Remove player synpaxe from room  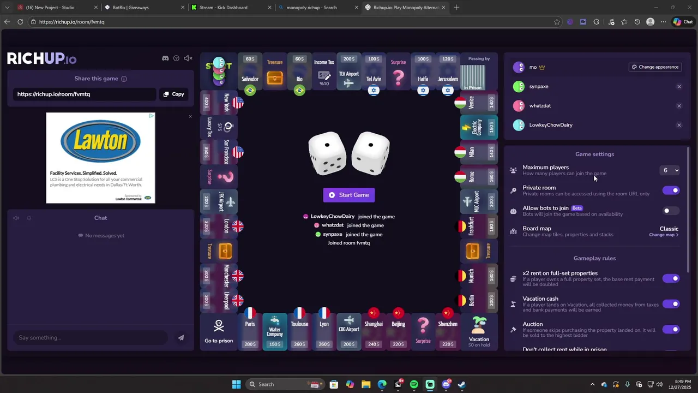679,86
